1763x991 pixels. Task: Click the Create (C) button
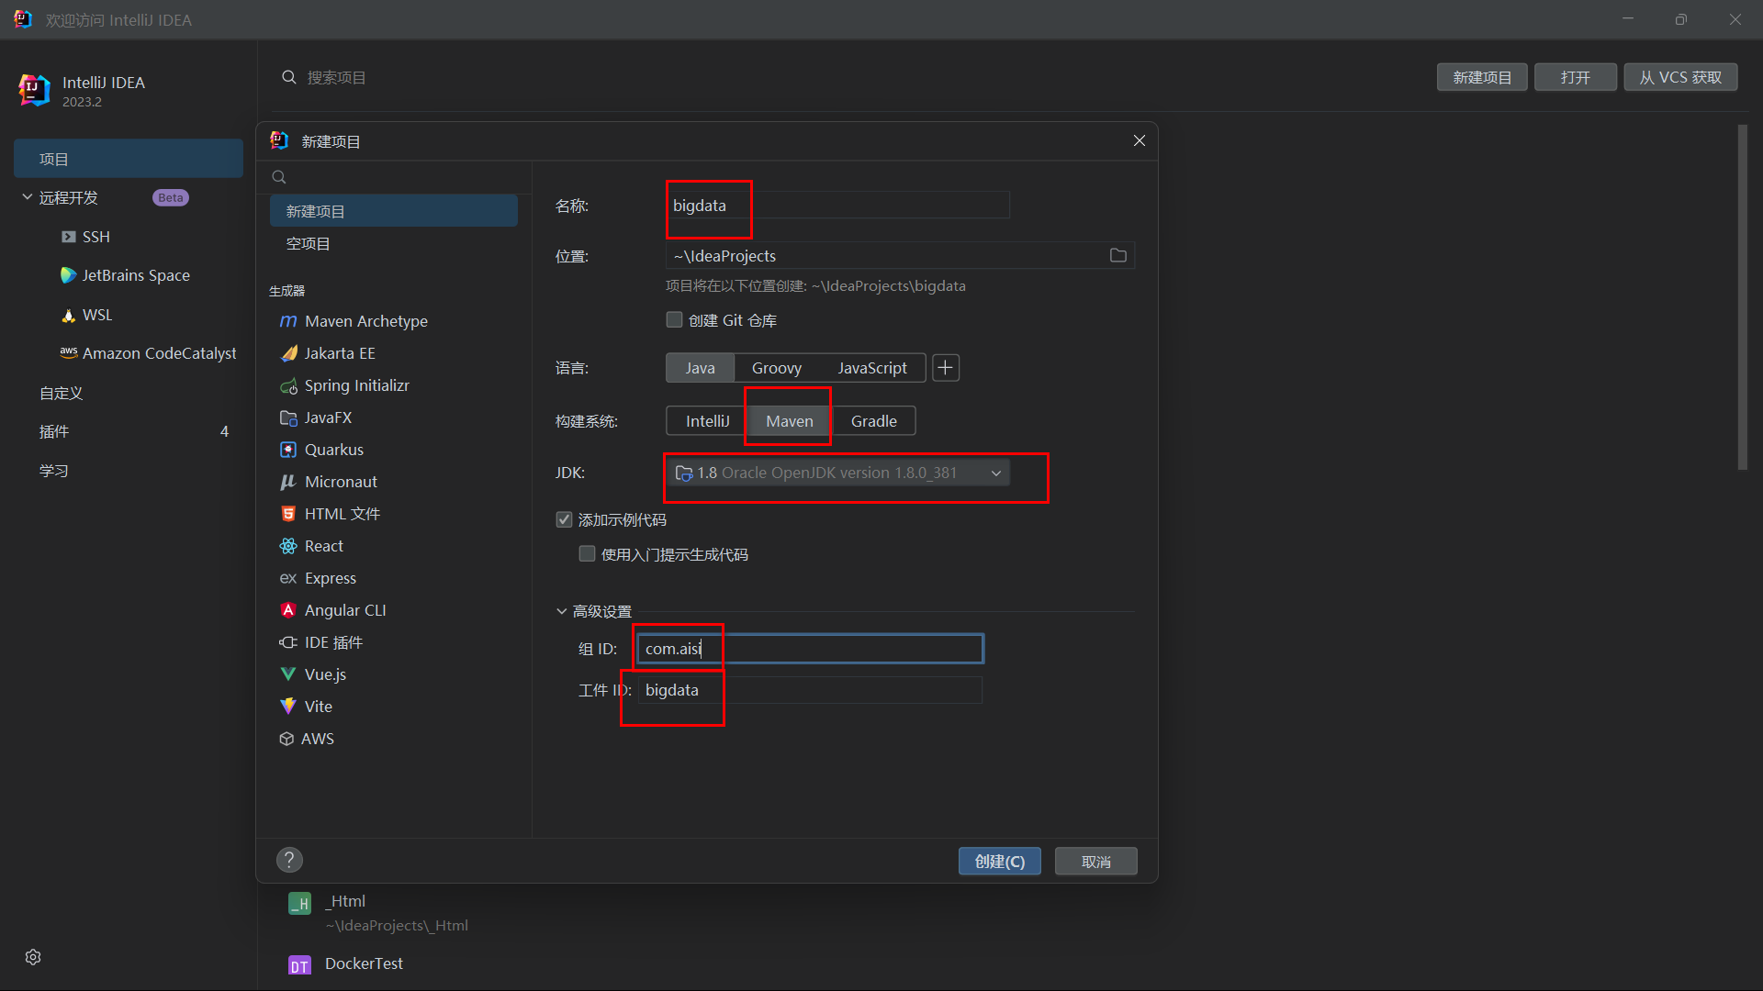tap(999, 862)
